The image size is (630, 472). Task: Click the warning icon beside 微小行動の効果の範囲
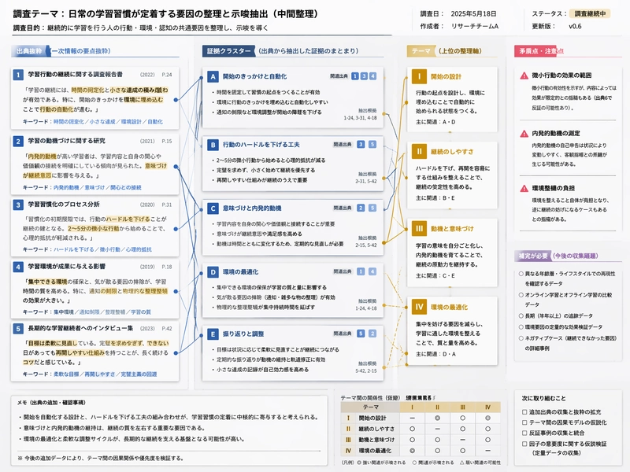(x=524, y=76)
